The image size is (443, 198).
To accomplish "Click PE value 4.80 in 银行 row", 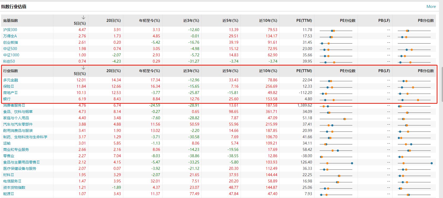I will (308, 99).
